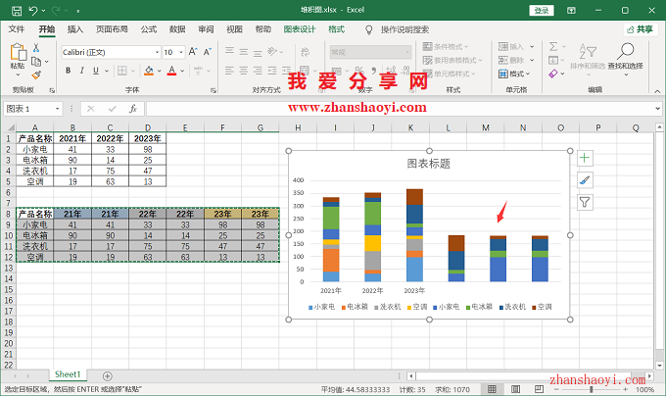Click the red Font Color A button
Viewport: 666px width, 396px height.
click(x=171, y=71)
